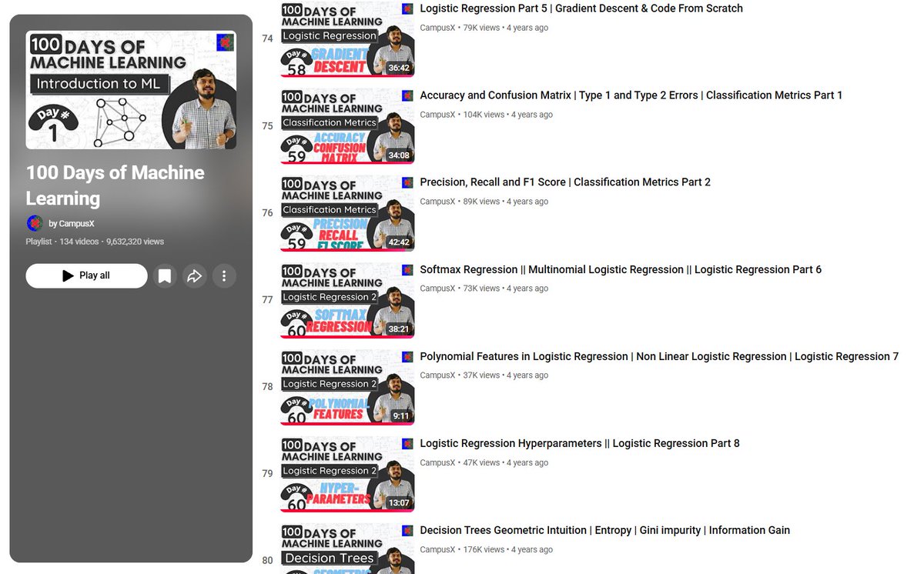Open 'Decision Trees Geometric Intuition' video title
Viewport: 924px width, 574px height.
(604, 530)
